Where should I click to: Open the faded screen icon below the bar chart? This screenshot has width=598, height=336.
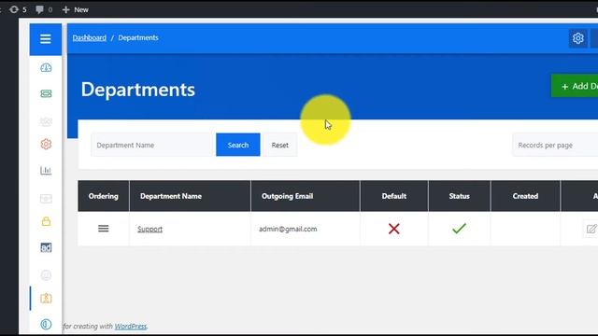[46, 199]
